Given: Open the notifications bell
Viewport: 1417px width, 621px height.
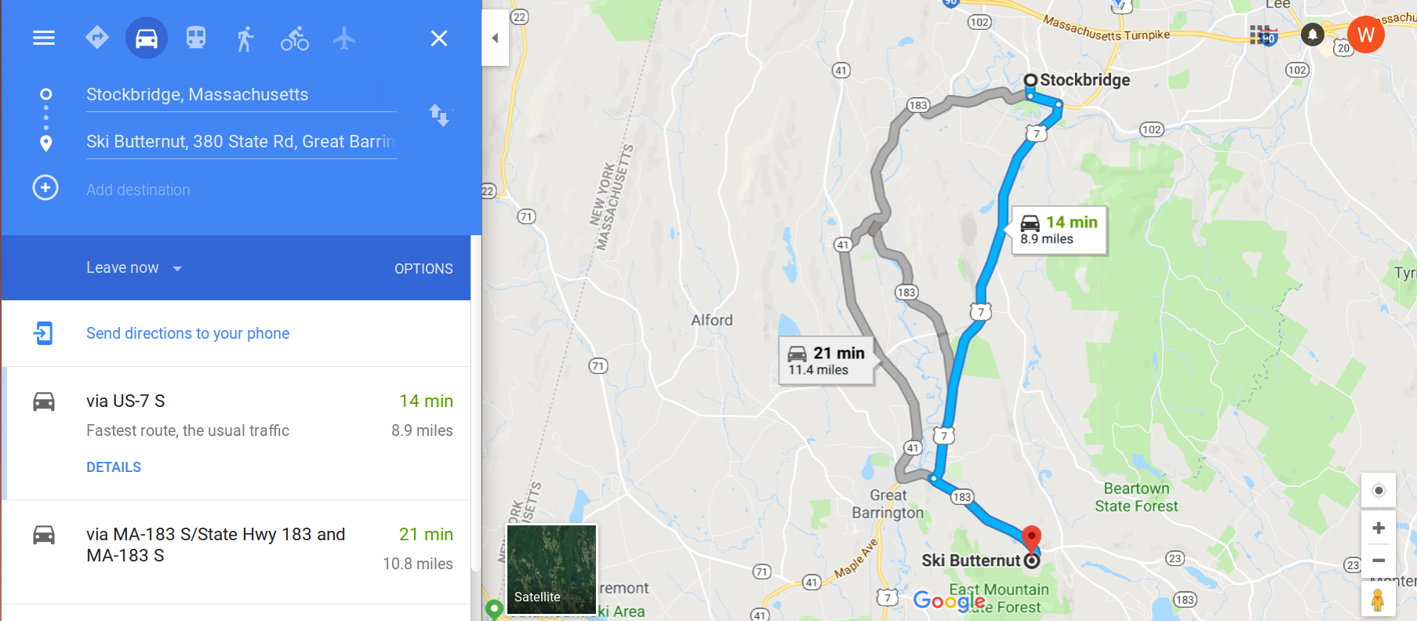Looking at the screenshot, I should click(1313, 34).
